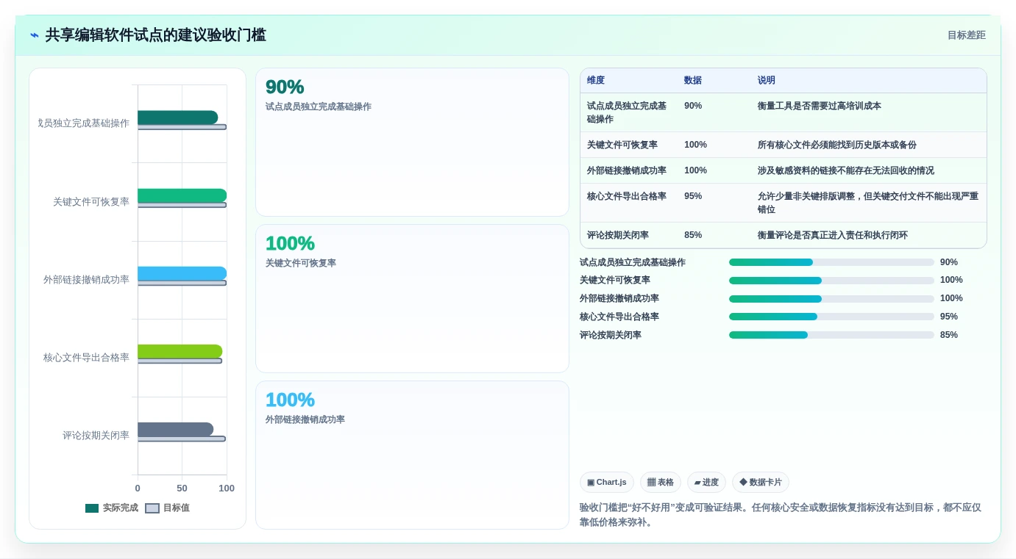
Task: Click the green 100% 关键文件可恢复率 card value
Action: [290, 243]
